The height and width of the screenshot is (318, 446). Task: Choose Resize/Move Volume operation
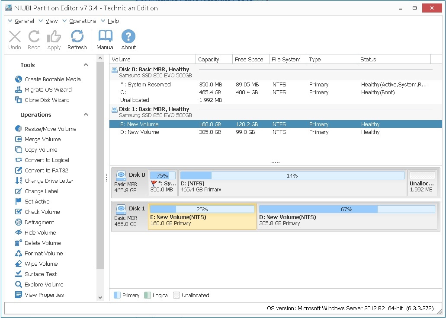point(50,129)
